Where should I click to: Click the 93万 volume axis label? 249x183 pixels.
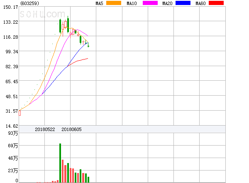click(13, 133)
